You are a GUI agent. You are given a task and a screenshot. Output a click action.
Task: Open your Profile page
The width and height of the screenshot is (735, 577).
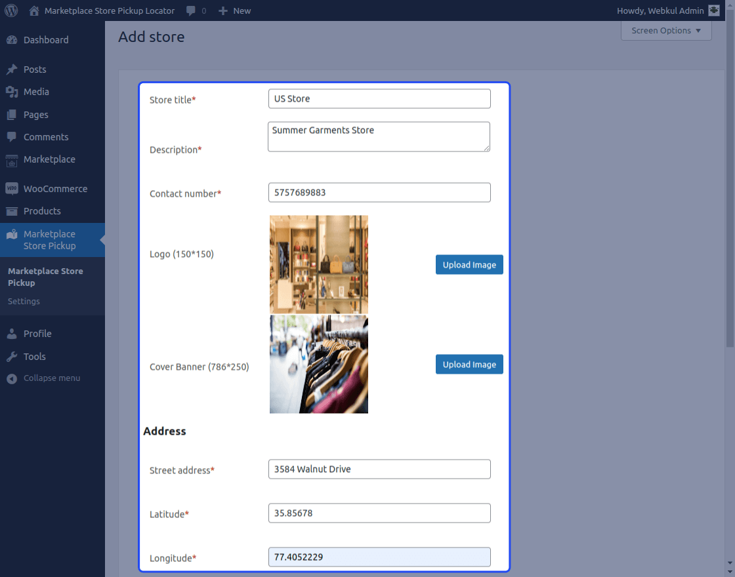tap(38, 333)
